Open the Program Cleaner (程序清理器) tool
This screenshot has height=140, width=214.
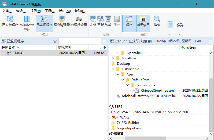(62, 21)
